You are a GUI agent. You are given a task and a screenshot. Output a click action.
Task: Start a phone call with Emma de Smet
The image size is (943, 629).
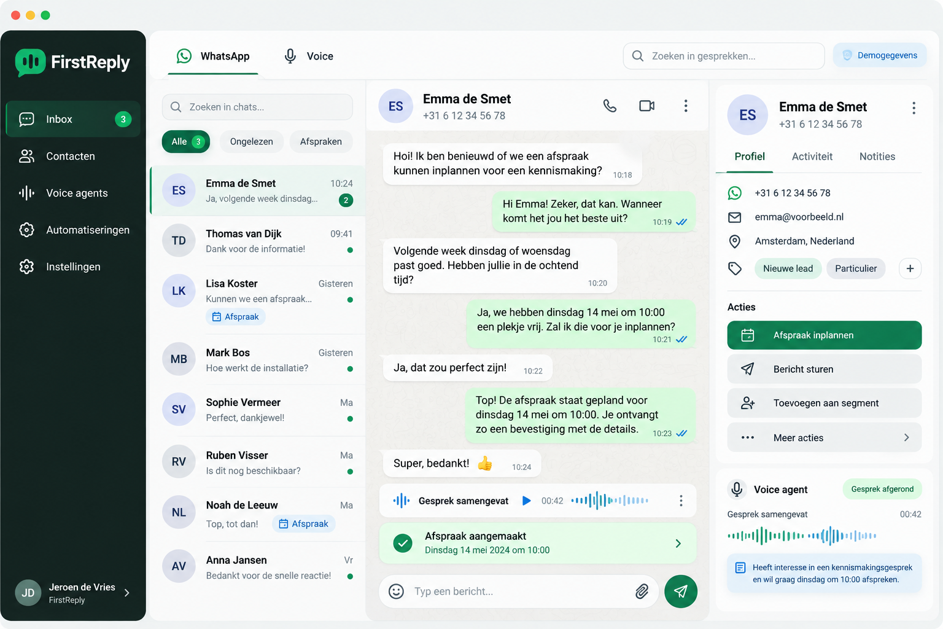(x=610, y=106)
